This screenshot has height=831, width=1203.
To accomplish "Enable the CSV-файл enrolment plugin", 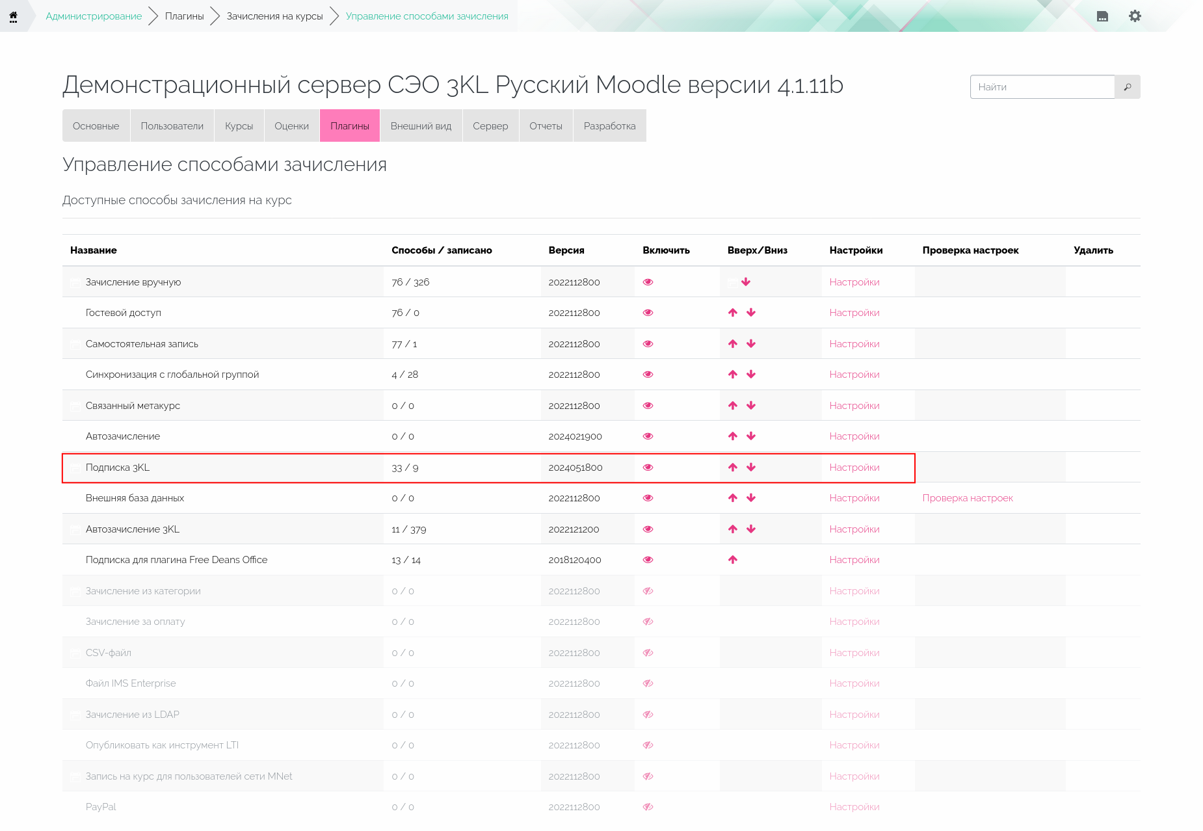I will (648, 653).
